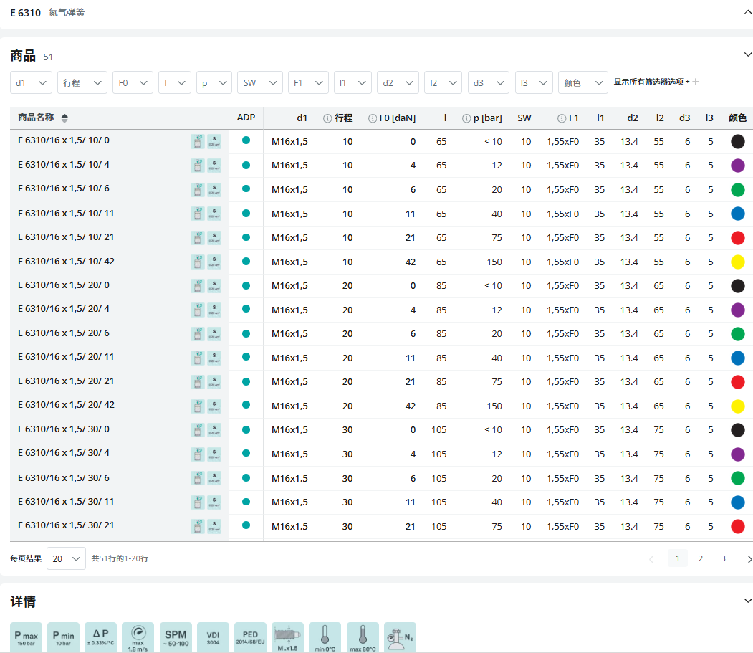Click green color dot in row 20/ 6
Screen dimensions: 753x653
click(x=738, y=333)
